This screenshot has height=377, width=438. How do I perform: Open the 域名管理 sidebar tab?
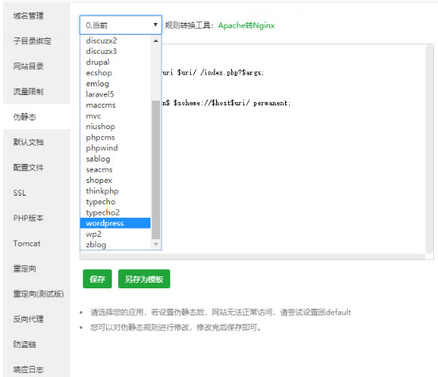(x=36, y=16)
